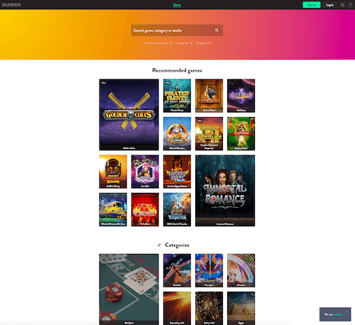Click the green Sign up button
Image resolution: width=355 pixels, height=325 pixels.
tap(312, 5)
